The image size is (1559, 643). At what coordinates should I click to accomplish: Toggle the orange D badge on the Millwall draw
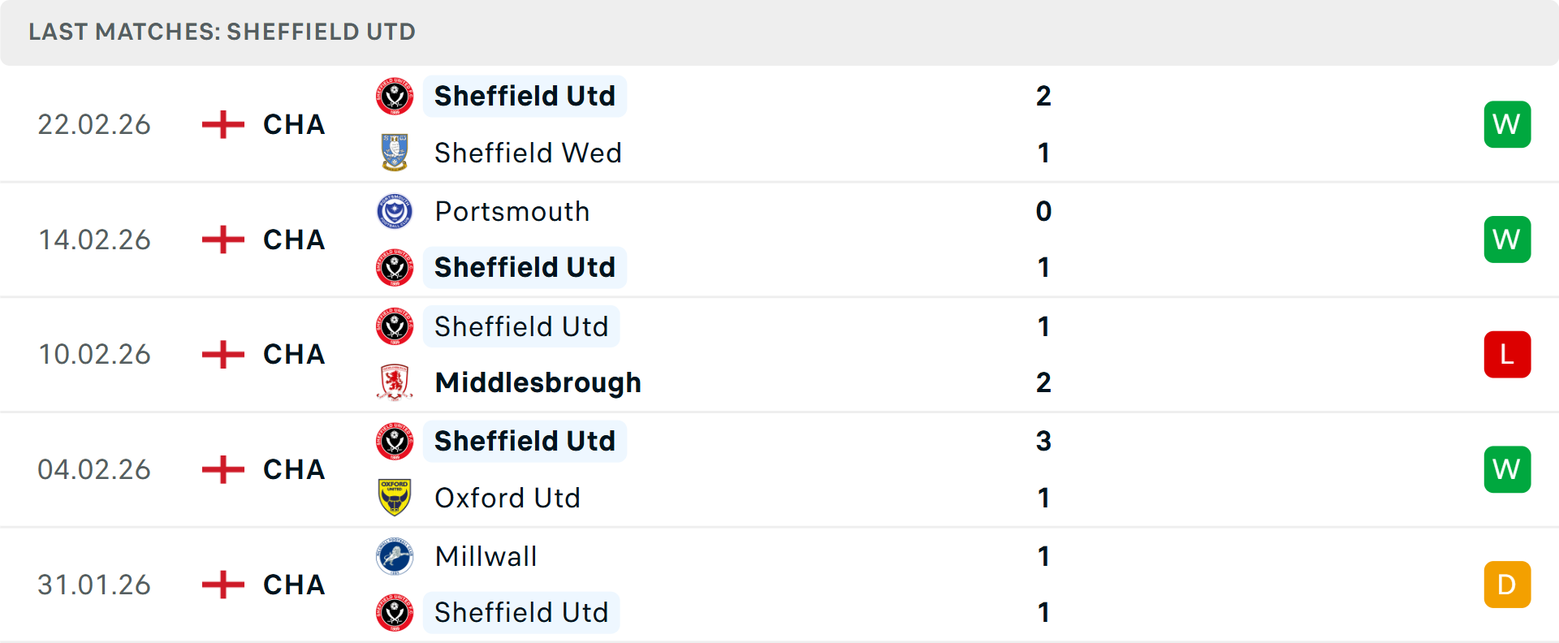click(x=1507, y=584)
